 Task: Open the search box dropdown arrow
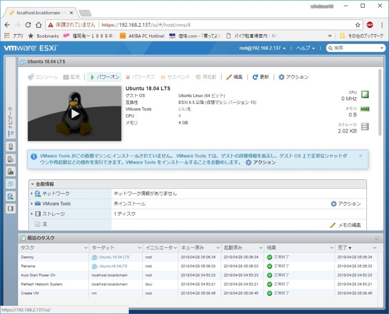pyautogui.click(x=382, y=48)
